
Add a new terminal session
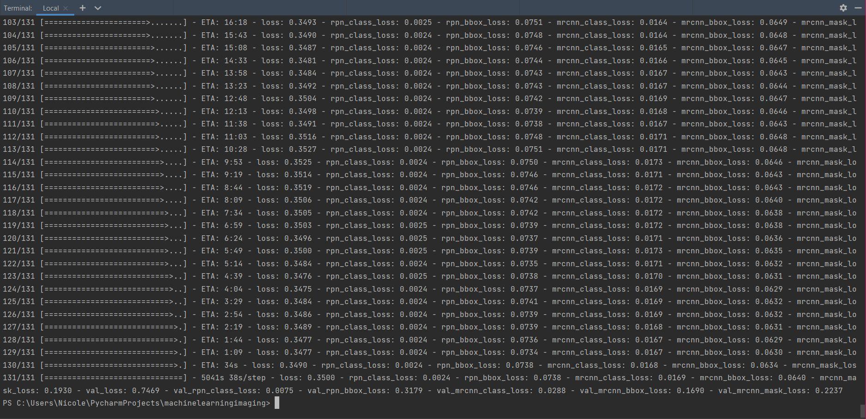[x=82, y=8]
